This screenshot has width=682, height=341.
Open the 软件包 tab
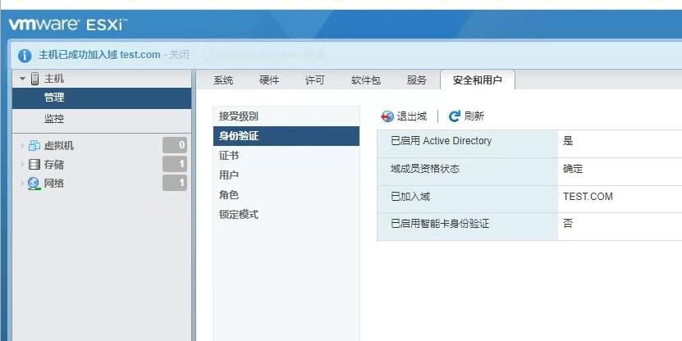[x=366, y=80]
